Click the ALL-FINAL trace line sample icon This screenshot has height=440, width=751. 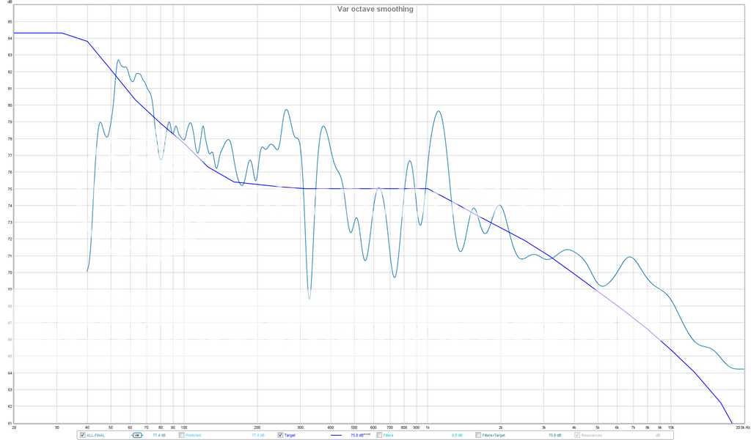(136, 435)
